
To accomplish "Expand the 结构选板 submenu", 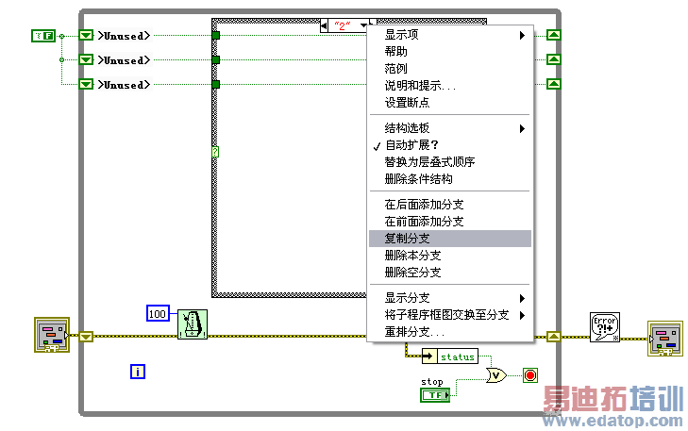I will 450,128.
